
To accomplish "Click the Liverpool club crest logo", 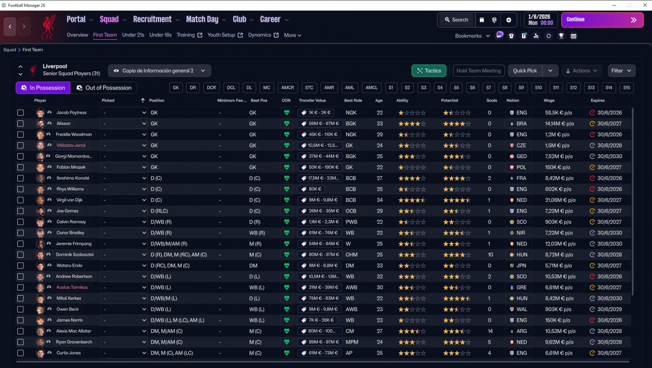I will click(48, 27).
